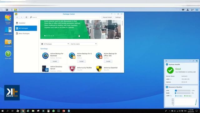Image resolution: width=200 pixels, height=113 pixels.
Task: Open the Package Center desktop shortcut
Action: tap(8, 19)
